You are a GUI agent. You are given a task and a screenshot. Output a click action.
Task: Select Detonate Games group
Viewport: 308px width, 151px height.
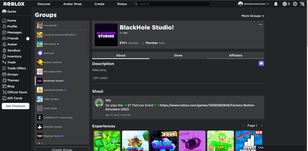click(61, 127)
